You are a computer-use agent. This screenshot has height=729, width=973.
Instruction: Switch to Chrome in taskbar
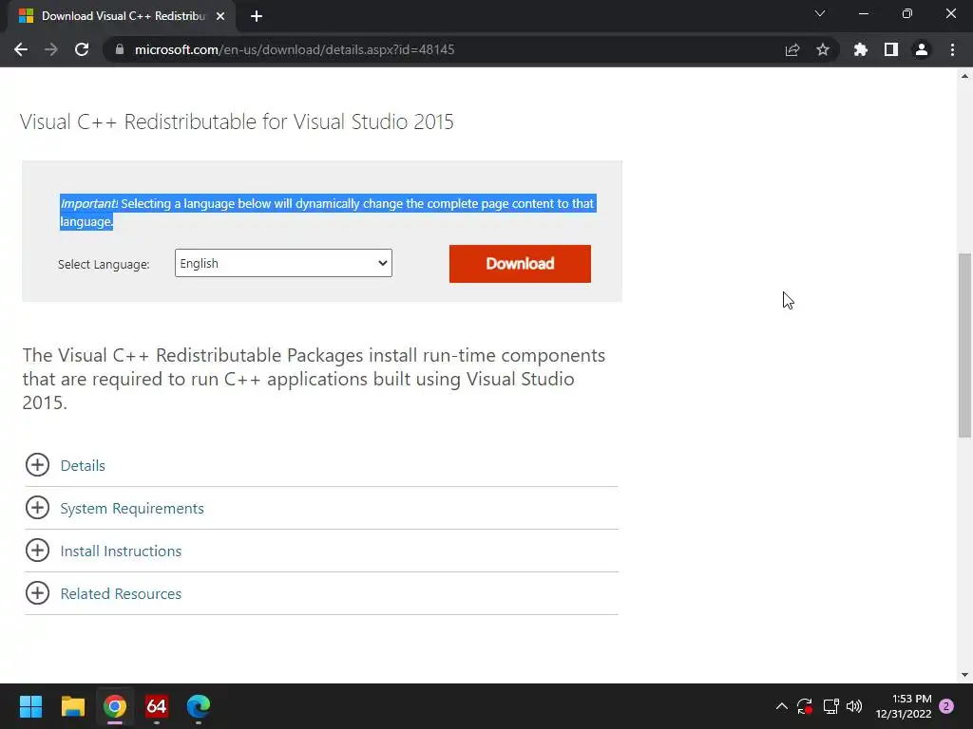point(115,706)
